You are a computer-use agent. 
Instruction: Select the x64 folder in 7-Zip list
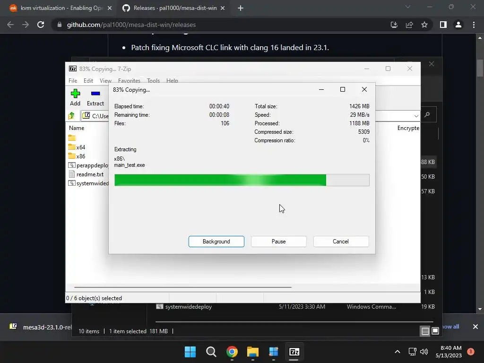(77, 147)
